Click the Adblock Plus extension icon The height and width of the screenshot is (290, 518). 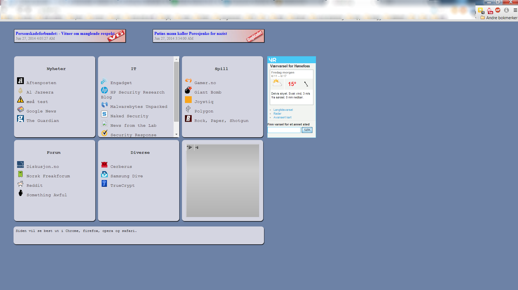pyautogui.click(x=498, y=10)
